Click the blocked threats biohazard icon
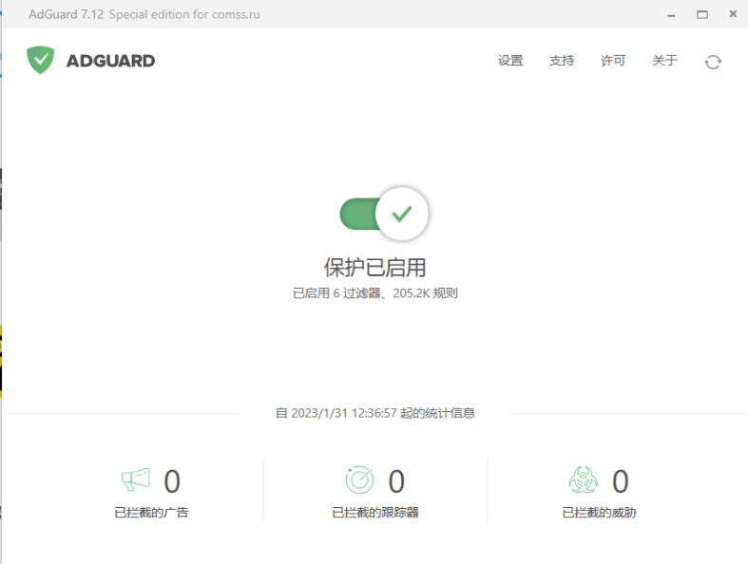The height and width of the screenshot is (564, 748). pos(583,479)
